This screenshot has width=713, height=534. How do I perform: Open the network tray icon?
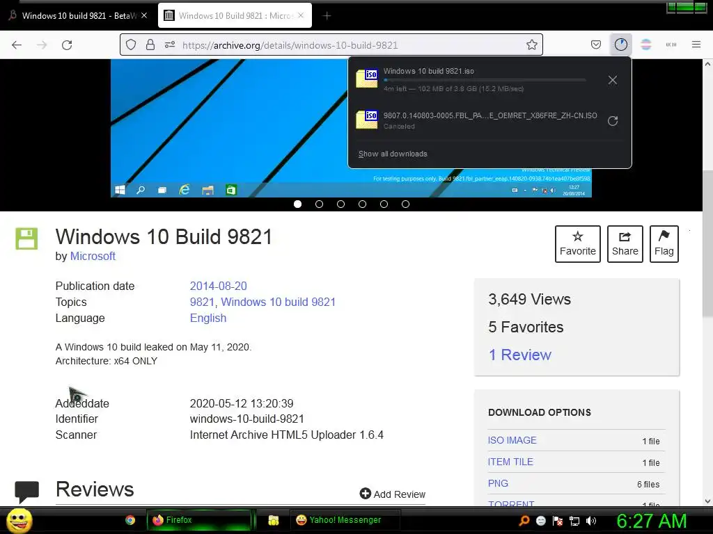pyautogui.click(x=574, y=521)
